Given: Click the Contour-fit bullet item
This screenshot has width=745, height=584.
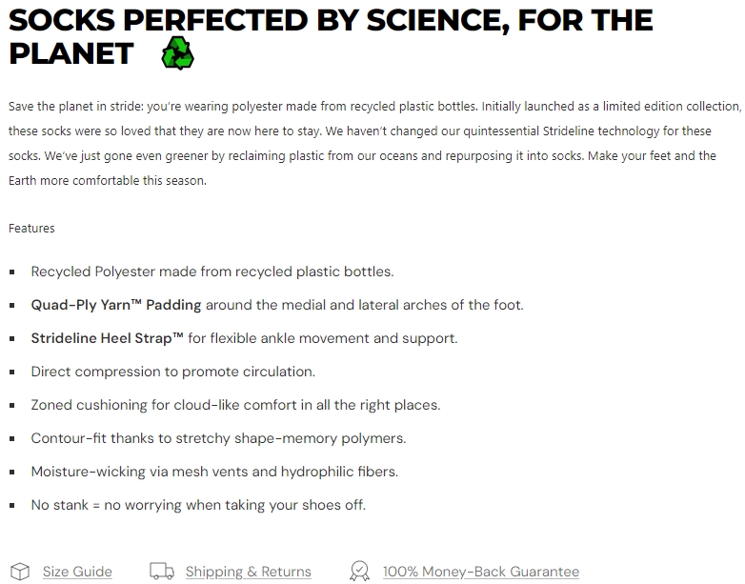Looking at the screenshot, I should pos(218,438).
